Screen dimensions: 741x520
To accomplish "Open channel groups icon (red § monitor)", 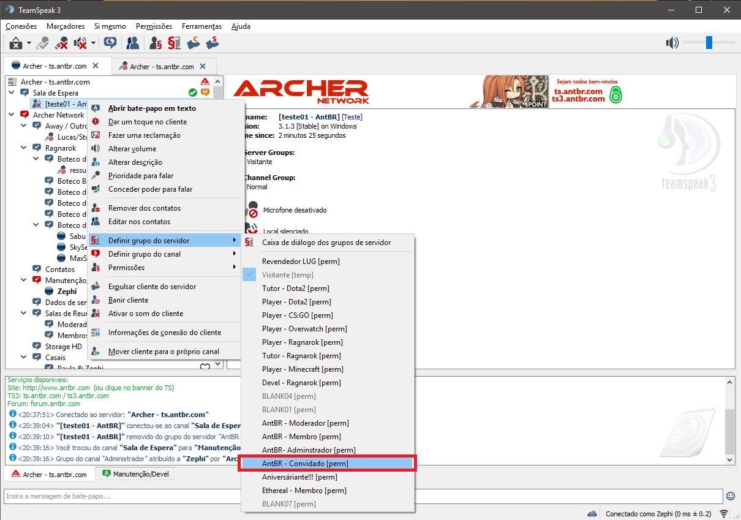I will click(175, 43).
